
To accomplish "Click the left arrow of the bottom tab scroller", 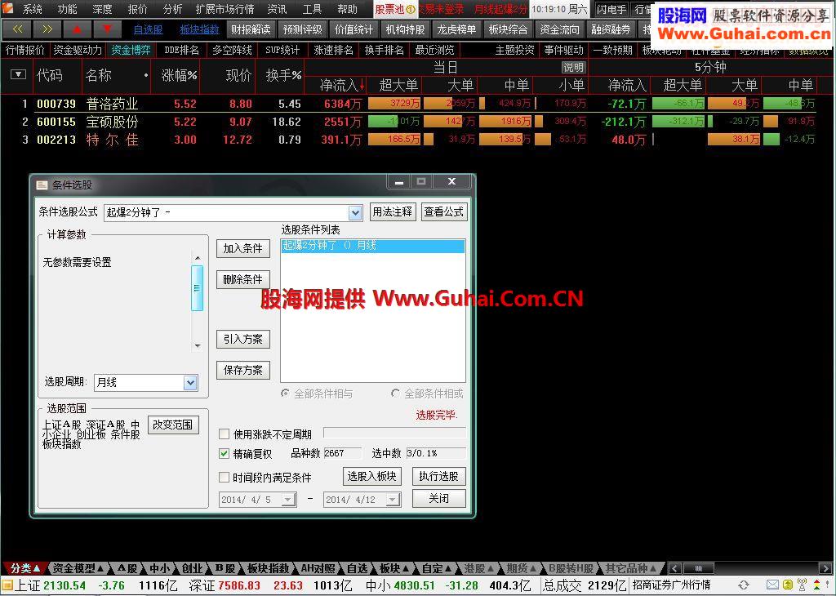I will 674,569.
